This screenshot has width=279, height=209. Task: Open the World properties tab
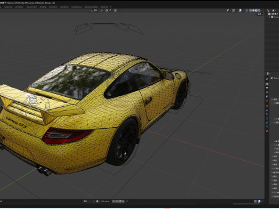click(267, 101)
